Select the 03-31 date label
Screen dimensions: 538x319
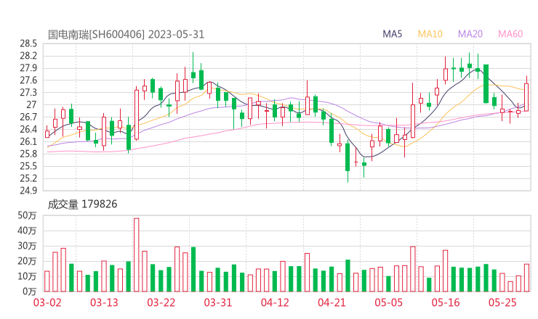click(x=218, y=302)
